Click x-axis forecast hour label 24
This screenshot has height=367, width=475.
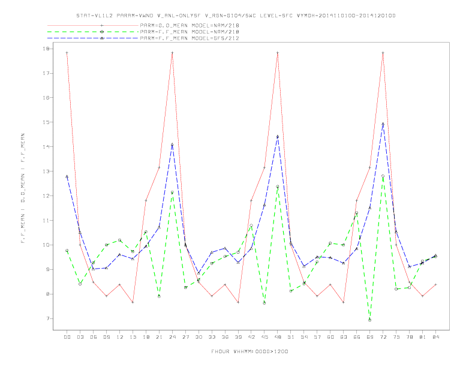click(x=172, y=337)
